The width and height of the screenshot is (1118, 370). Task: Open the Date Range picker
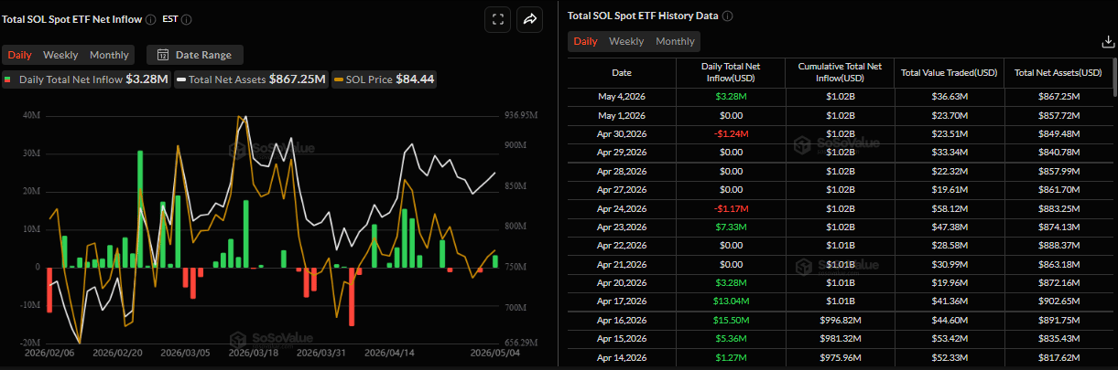[x=195, y=55]
